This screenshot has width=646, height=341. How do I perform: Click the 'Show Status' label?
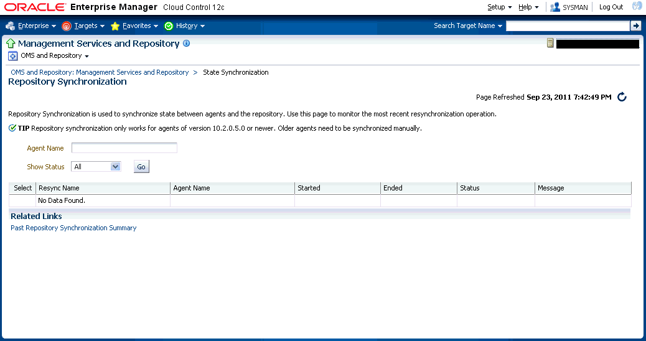click(45, 167)
